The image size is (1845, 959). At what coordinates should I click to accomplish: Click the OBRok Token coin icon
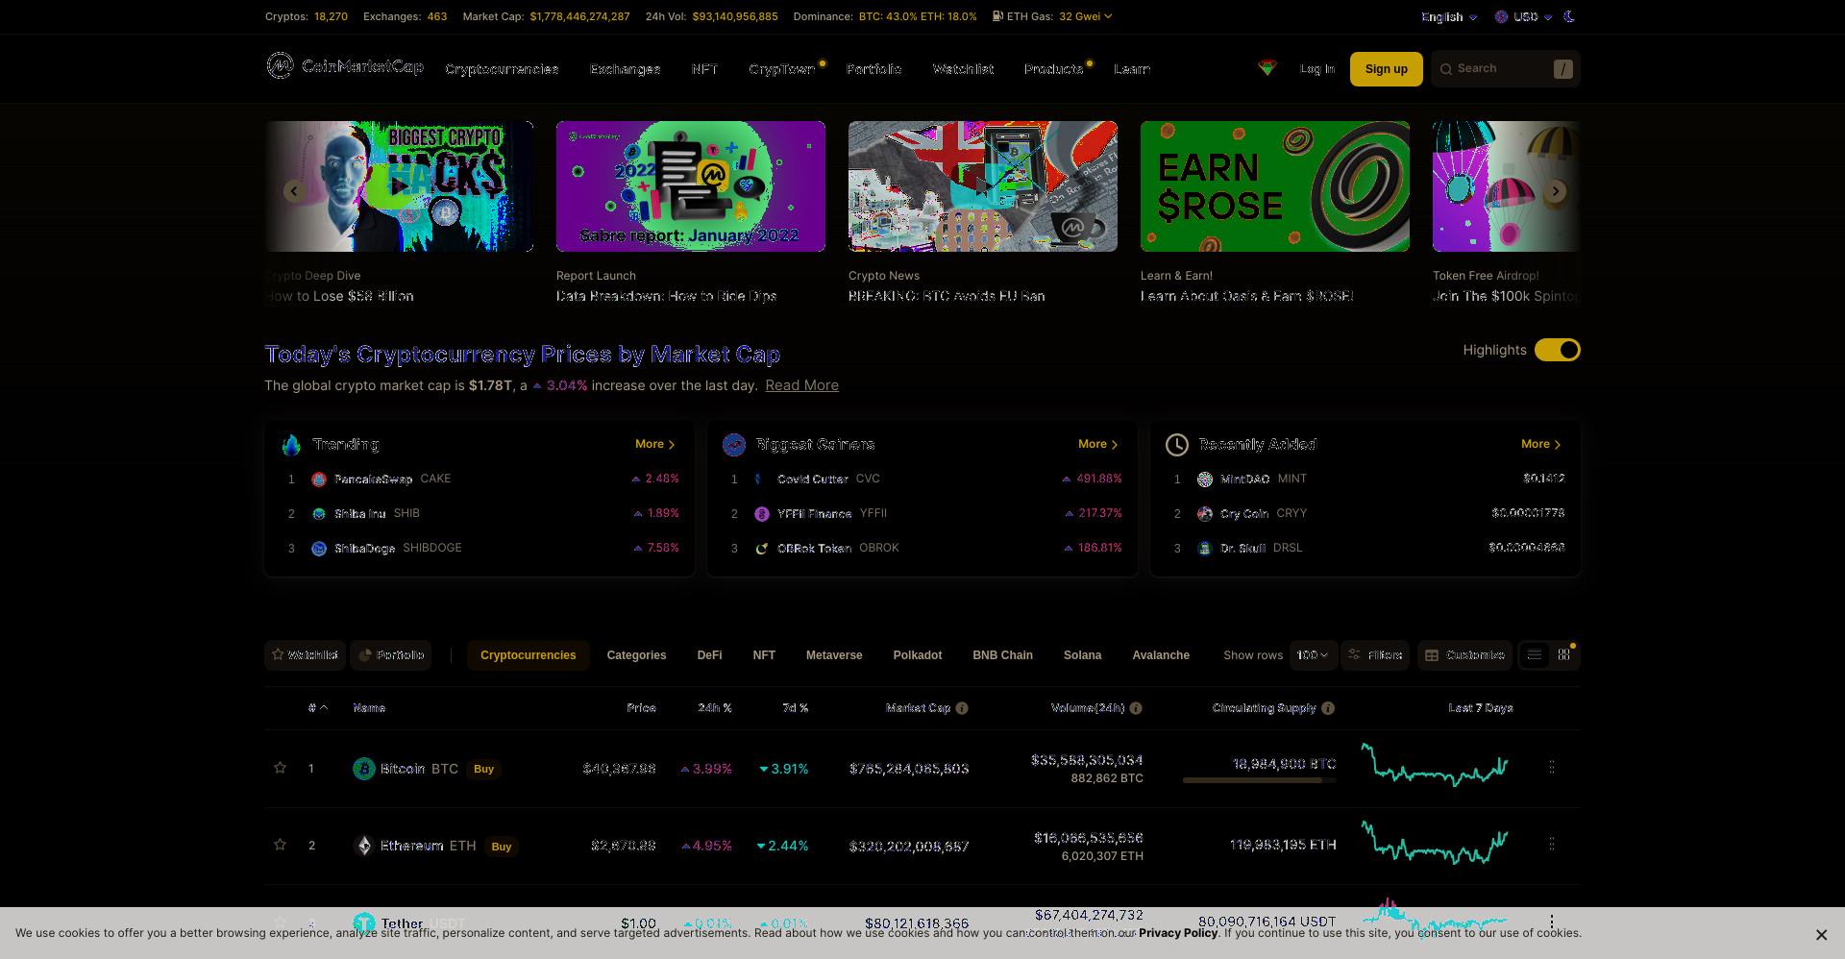[x=762, y=549]
